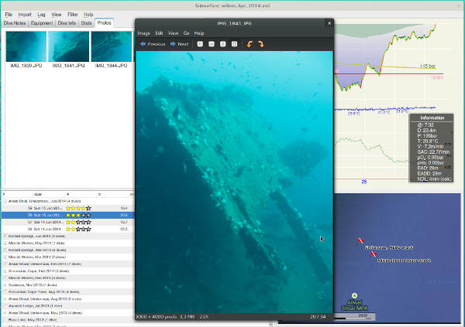Screen dimensions: 465x327
Task: Switch to the Dive Info tab
Action: pos(66,23)
